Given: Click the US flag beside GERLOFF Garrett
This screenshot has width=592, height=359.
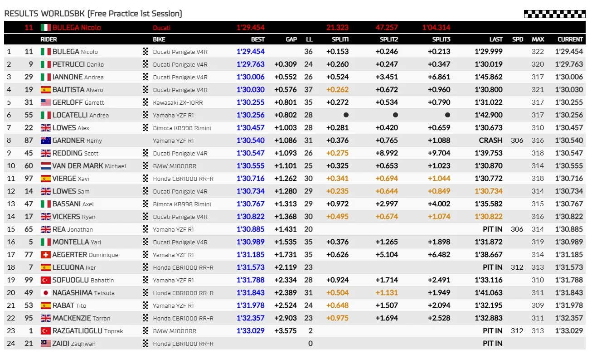Looking at the screenshot, I should tap(46, 102).
